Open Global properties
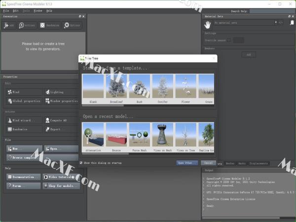The width and height of the screenshot is (296, 222). tap(24, 101)
